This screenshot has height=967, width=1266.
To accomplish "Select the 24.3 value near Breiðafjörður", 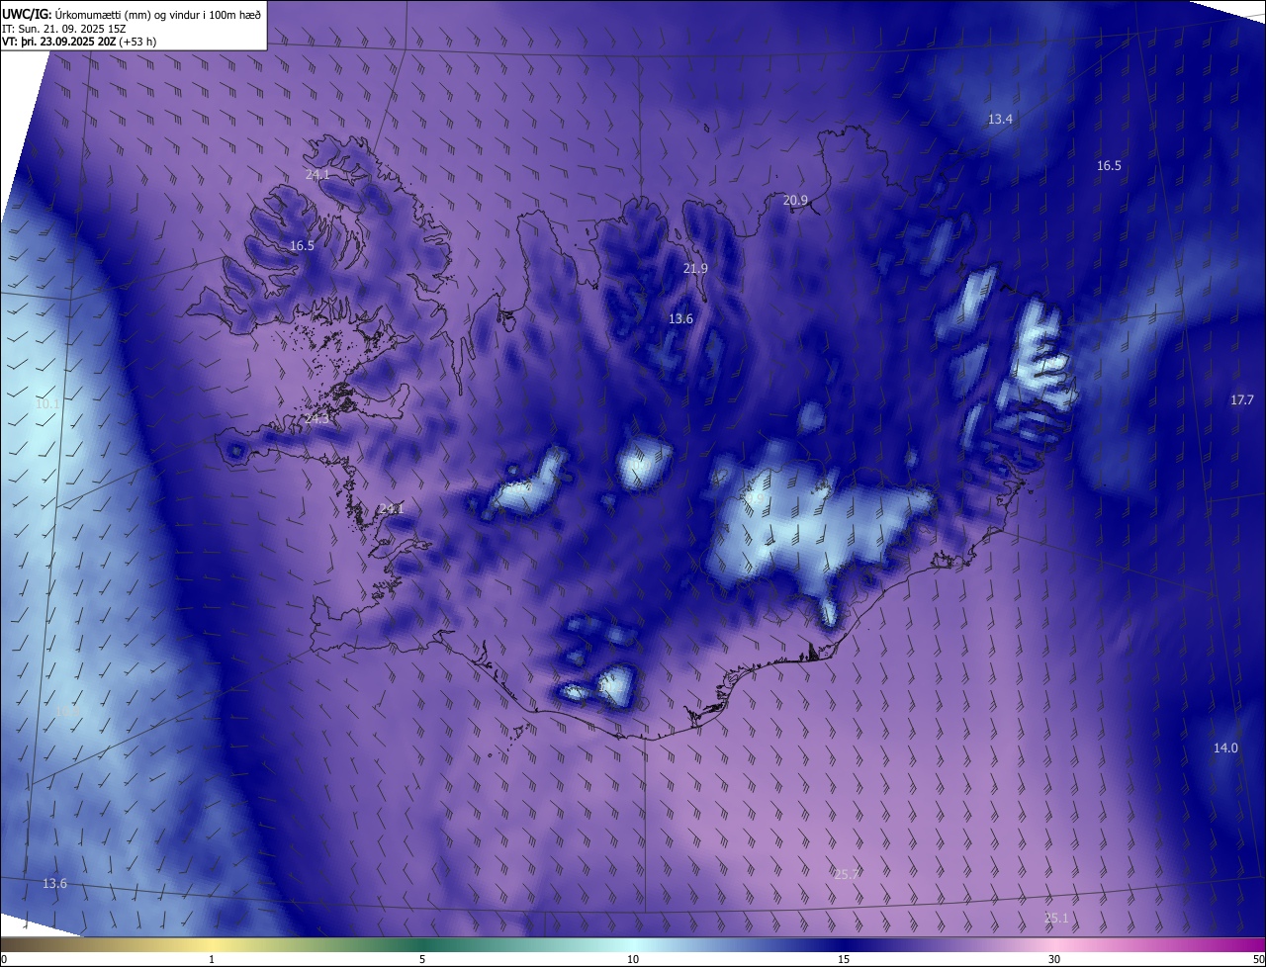I will click(x=317, y=419).
